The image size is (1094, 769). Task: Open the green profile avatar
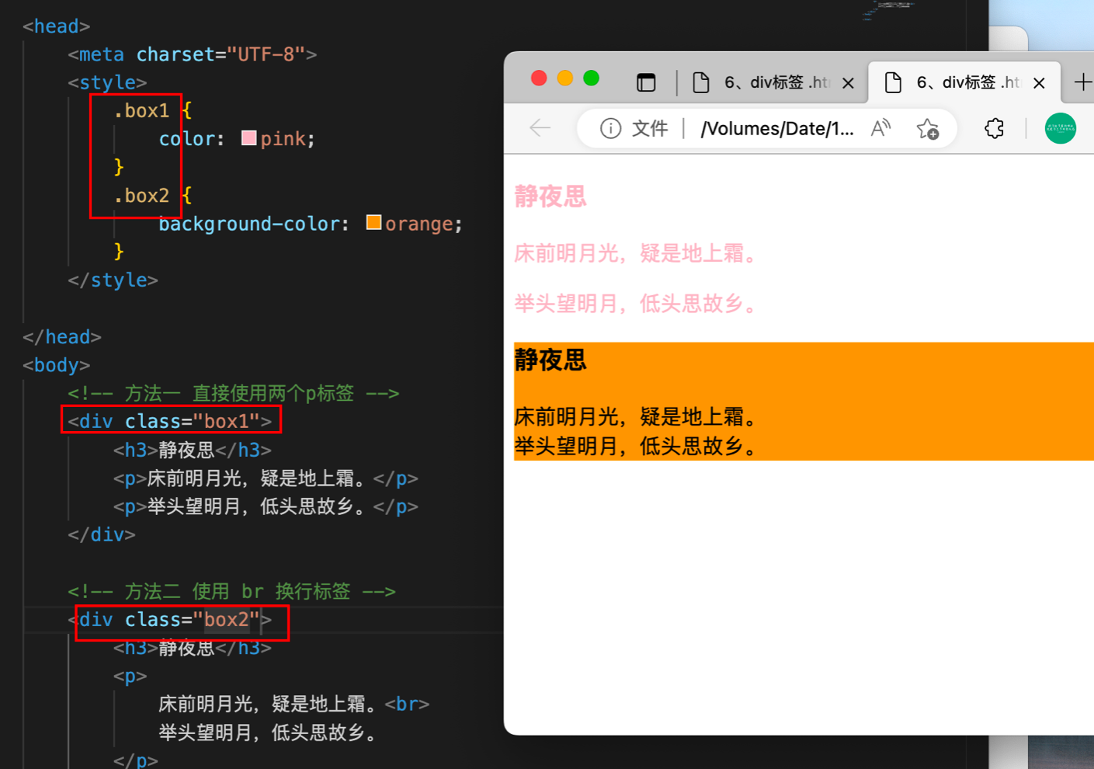point(1060,128)
